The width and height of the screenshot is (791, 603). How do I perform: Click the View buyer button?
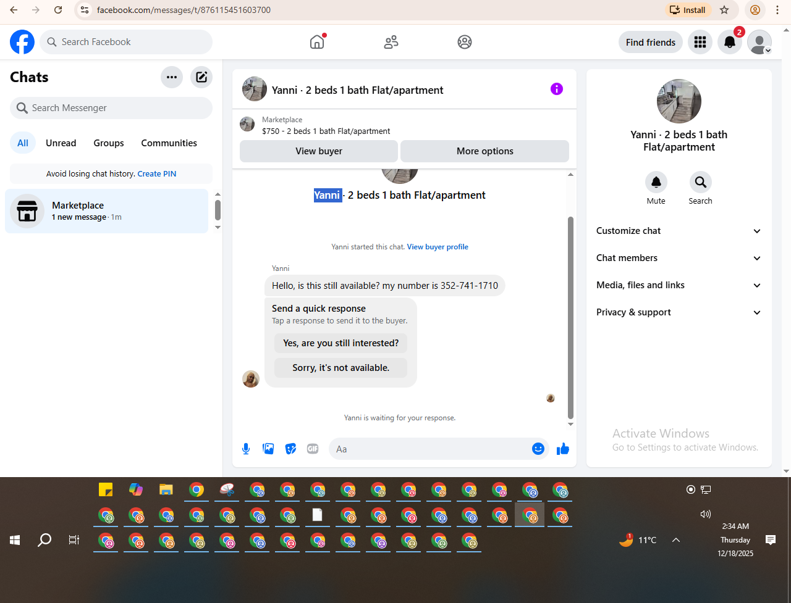(x=319, y=151)
